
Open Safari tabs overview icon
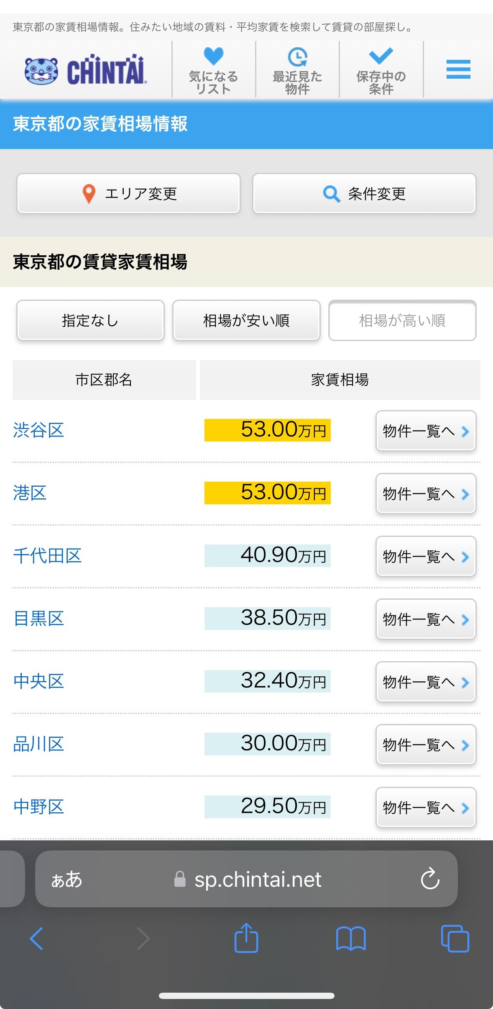click(x=455, y=938)
